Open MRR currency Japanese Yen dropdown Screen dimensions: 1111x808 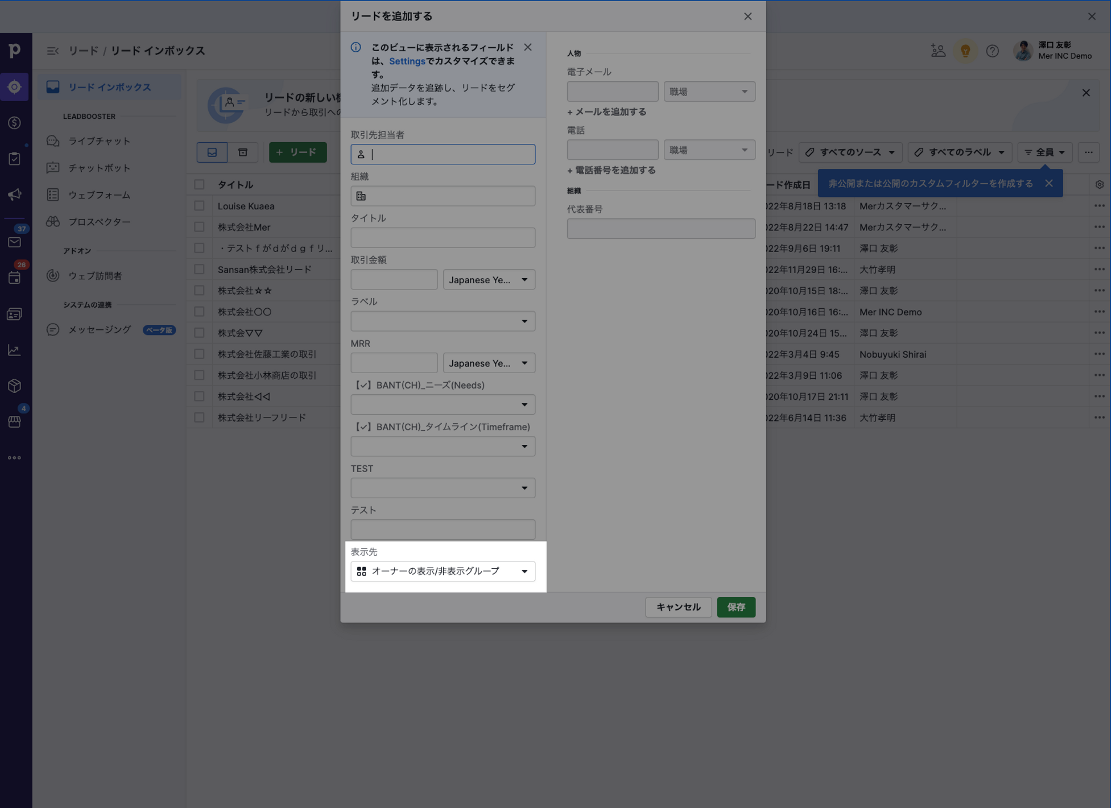pos(489,363)
